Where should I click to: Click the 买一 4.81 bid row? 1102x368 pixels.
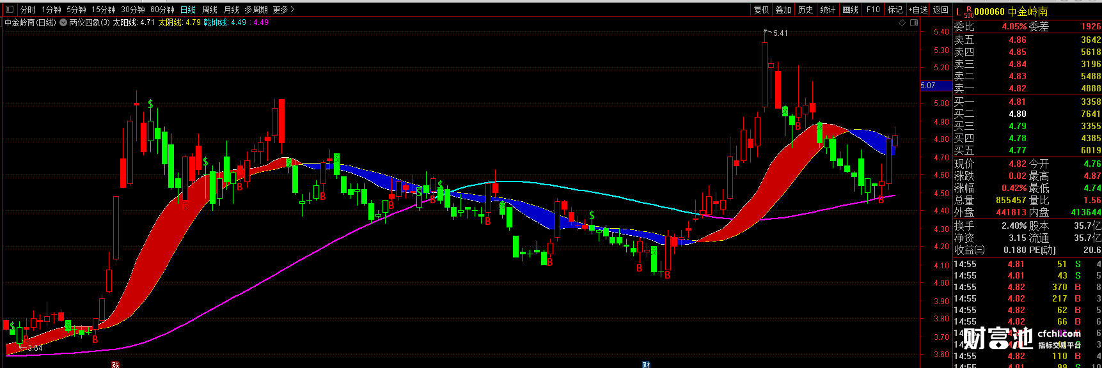click(x=1027, y=102)
